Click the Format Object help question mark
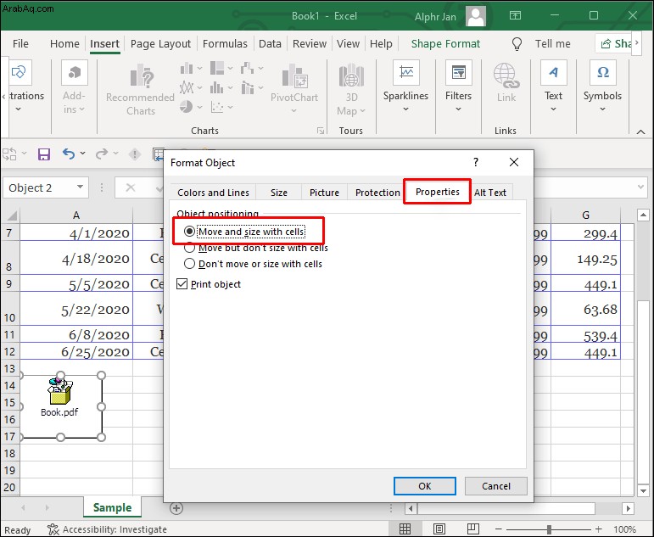 tap(476, 162)
